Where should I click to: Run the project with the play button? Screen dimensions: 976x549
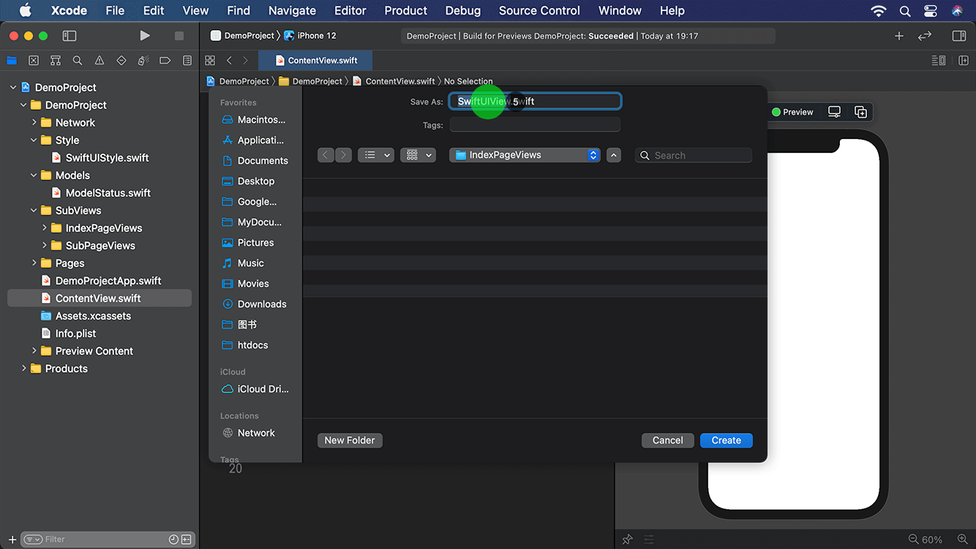pyautogui.click(x=145, y=36)
